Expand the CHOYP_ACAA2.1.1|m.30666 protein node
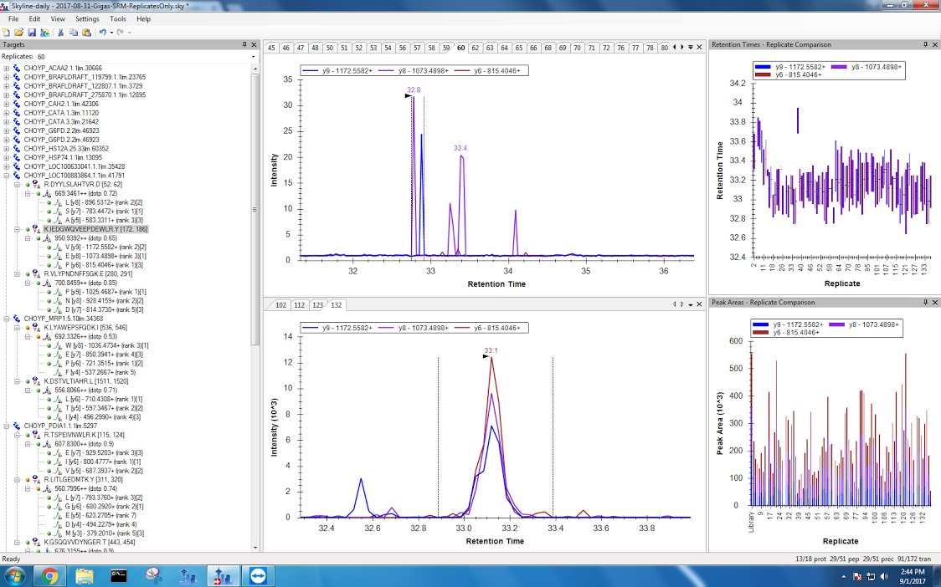Screen dimensions: 941x587 pyautogui.click(x=8, y=68)
